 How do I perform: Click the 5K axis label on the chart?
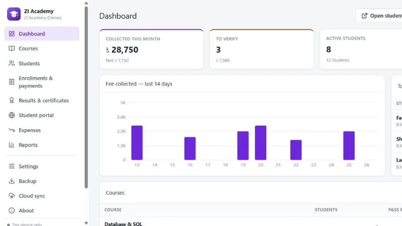[x=123, y=103]
